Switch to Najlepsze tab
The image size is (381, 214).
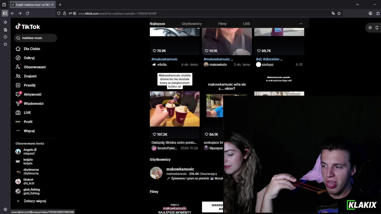157,24
